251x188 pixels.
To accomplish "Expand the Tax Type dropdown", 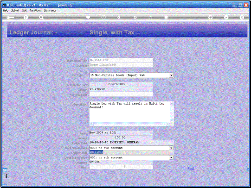I will 171,75.
